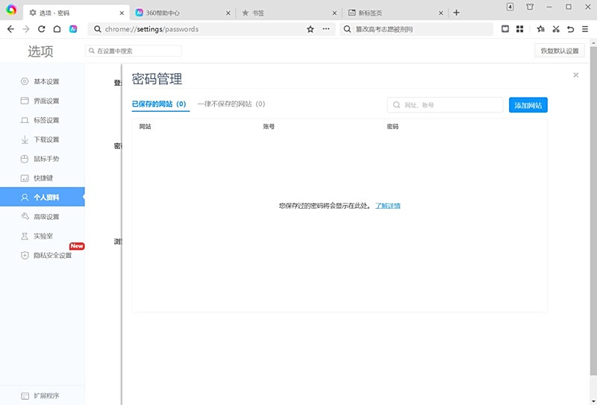Reload the page with refresh icon
Viewport: 597px width, 405px height.
(42, 29)
